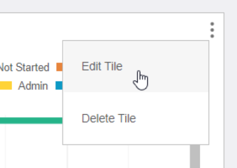Click the word Delete in the menu
Screen dimensions: 237x168
click(98, 118)
